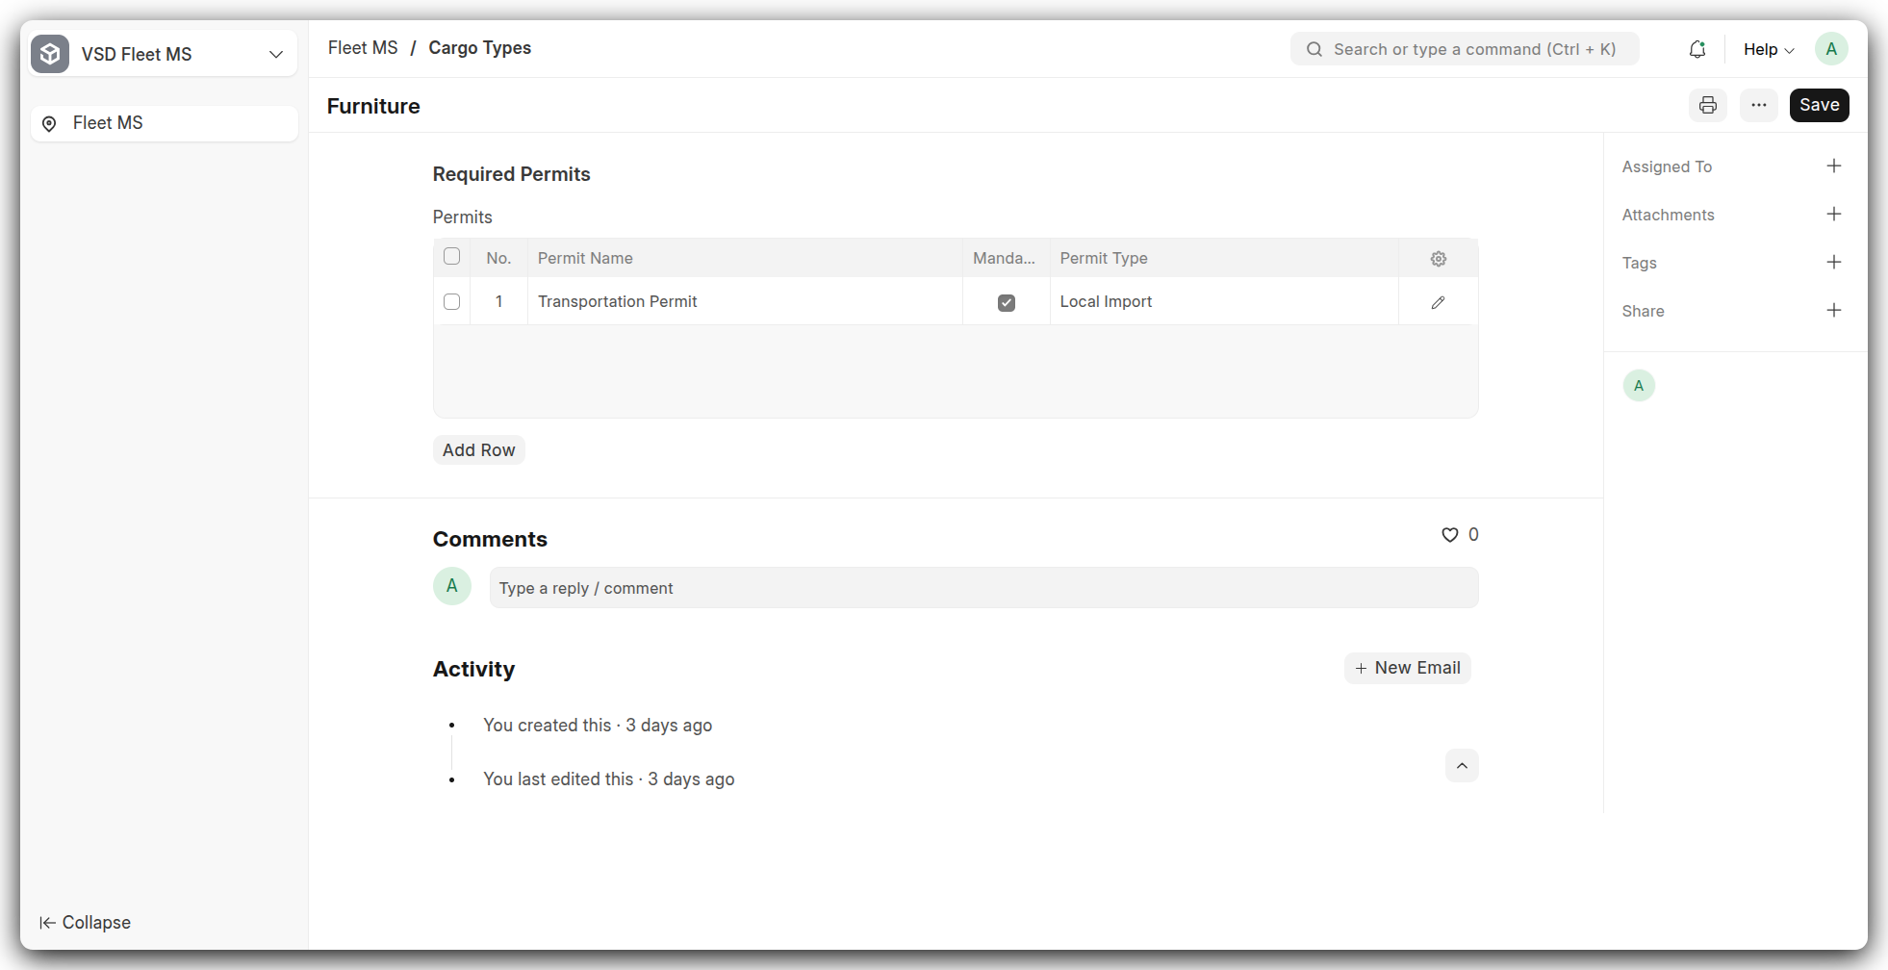Print the Furniture document
The image size is (1888, 970).
pyautogui.click(x=1708, y=105)
